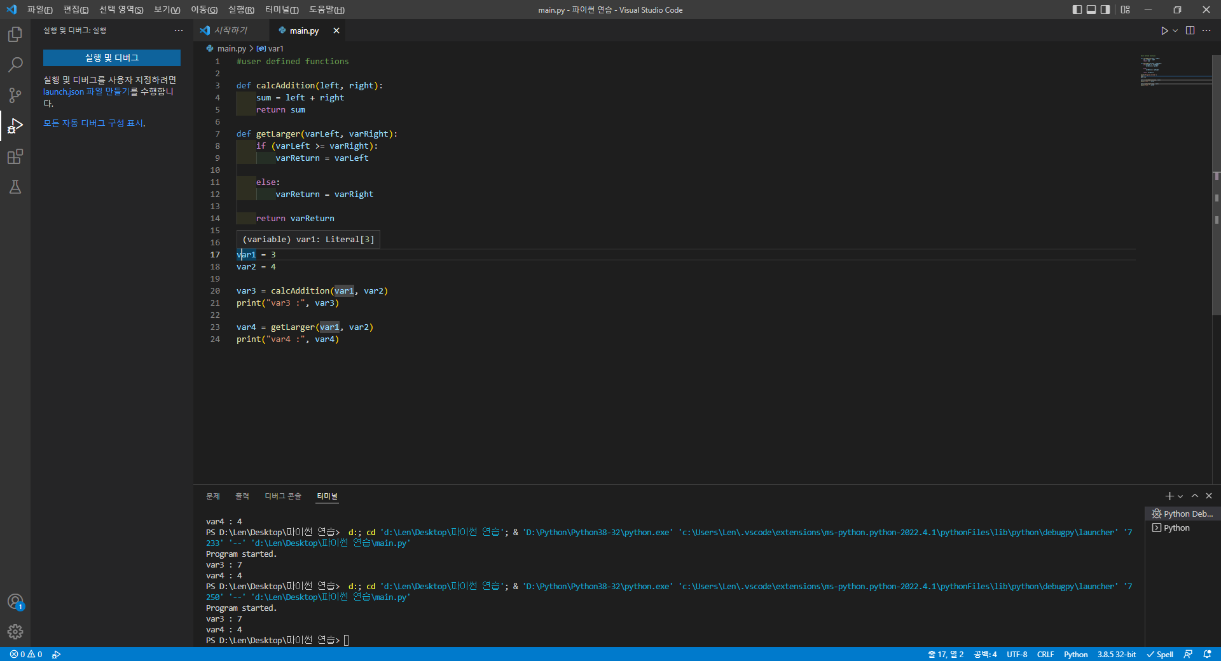Switch to the 문제 panel tab
1221x661 pixels.
pyautogui.click(x=213, y=496)
